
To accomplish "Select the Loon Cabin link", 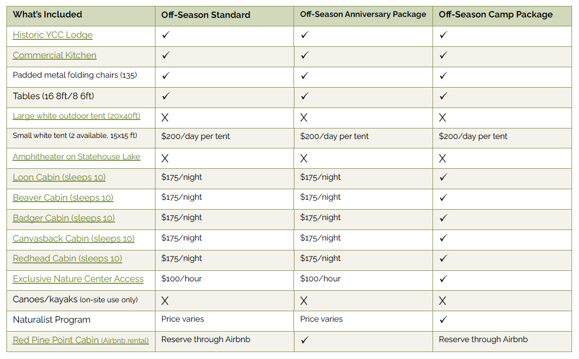I will tap(59, 177).
